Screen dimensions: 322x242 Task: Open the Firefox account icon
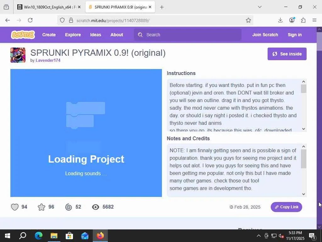tap(292, 20)
